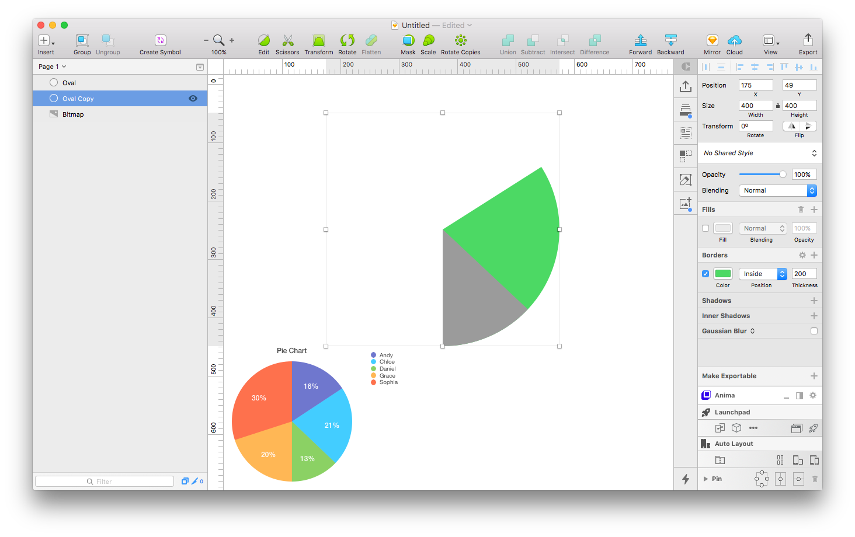Open the Borders settings gear

(x=802, y=255)
